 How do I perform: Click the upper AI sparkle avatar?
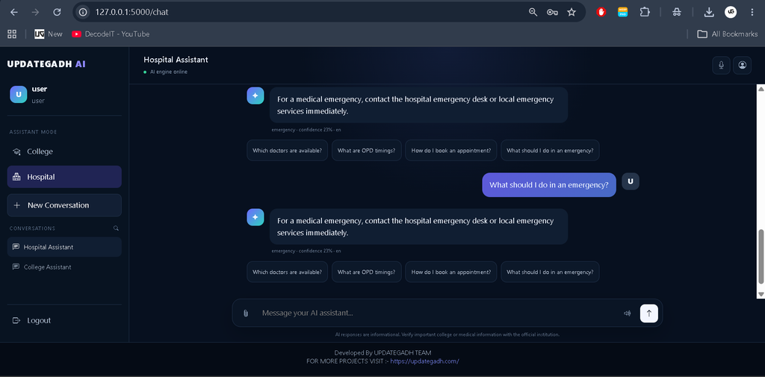click(x=255, y=96)
